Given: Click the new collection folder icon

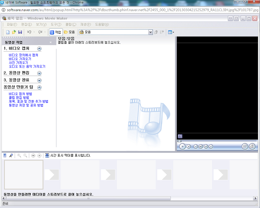Looking at the screenshot, I should (x=162, y=32).
